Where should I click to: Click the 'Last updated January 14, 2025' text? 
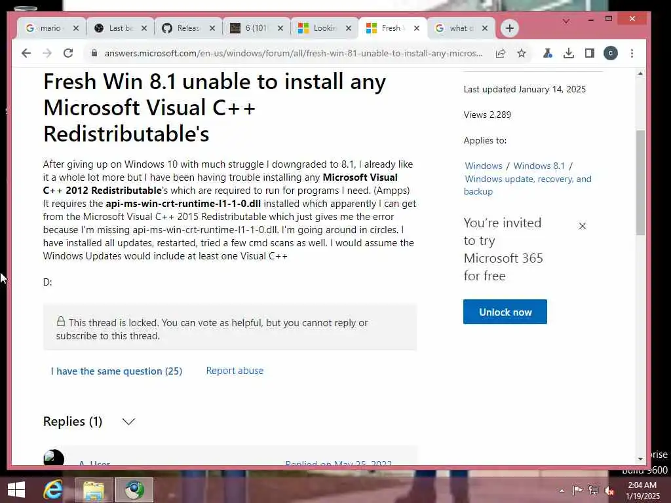click(x=524, y=89)
